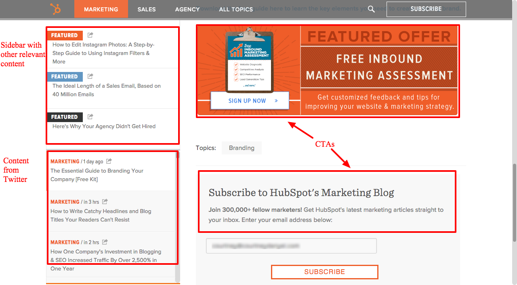Click the Sign Up Now button
Viewport: 517px width, 285px height.
click(250, 101)
